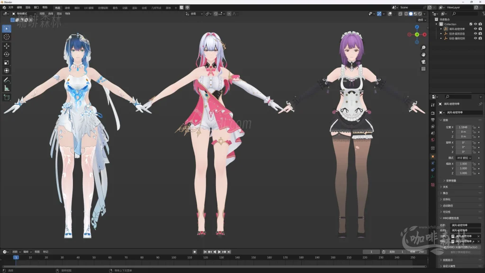Expand the third armature in outliner
Image resolution: width=485 pixels, height=273 pixels.
(x=441, y=38)
